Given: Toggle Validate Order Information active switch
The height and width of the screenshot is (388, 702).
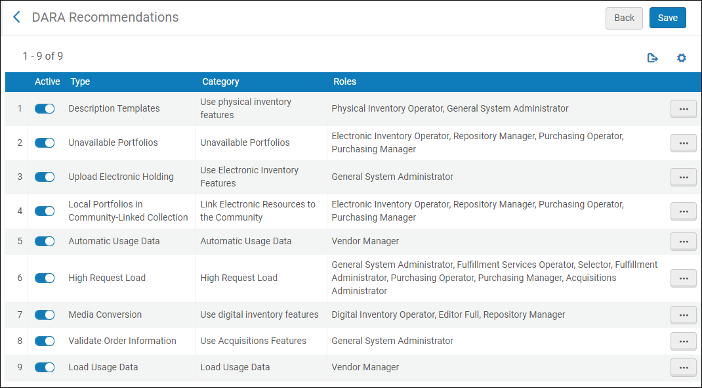Looking at the screenshot, I should [x=45, y=341].
